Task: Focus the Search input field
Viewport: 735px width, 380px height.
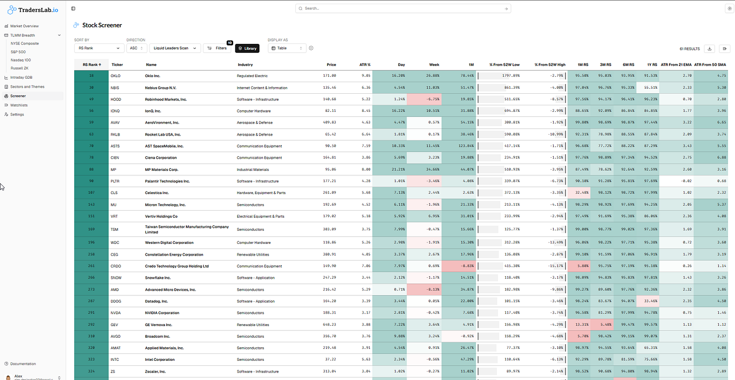Action: [x=403, y=9]
